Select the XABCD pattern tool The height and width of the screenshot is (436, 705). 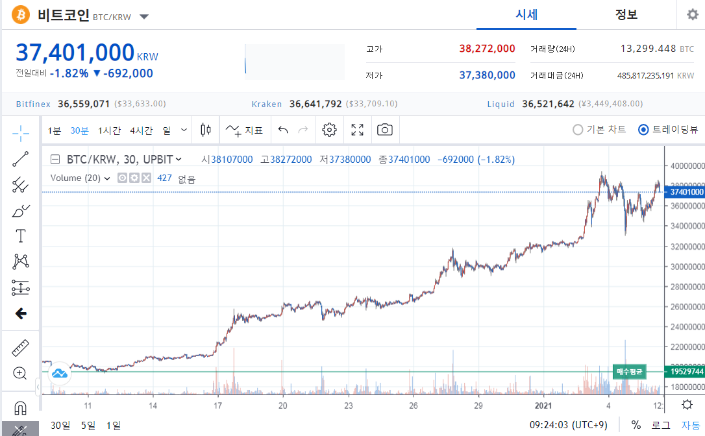click(x=20, y=261)
